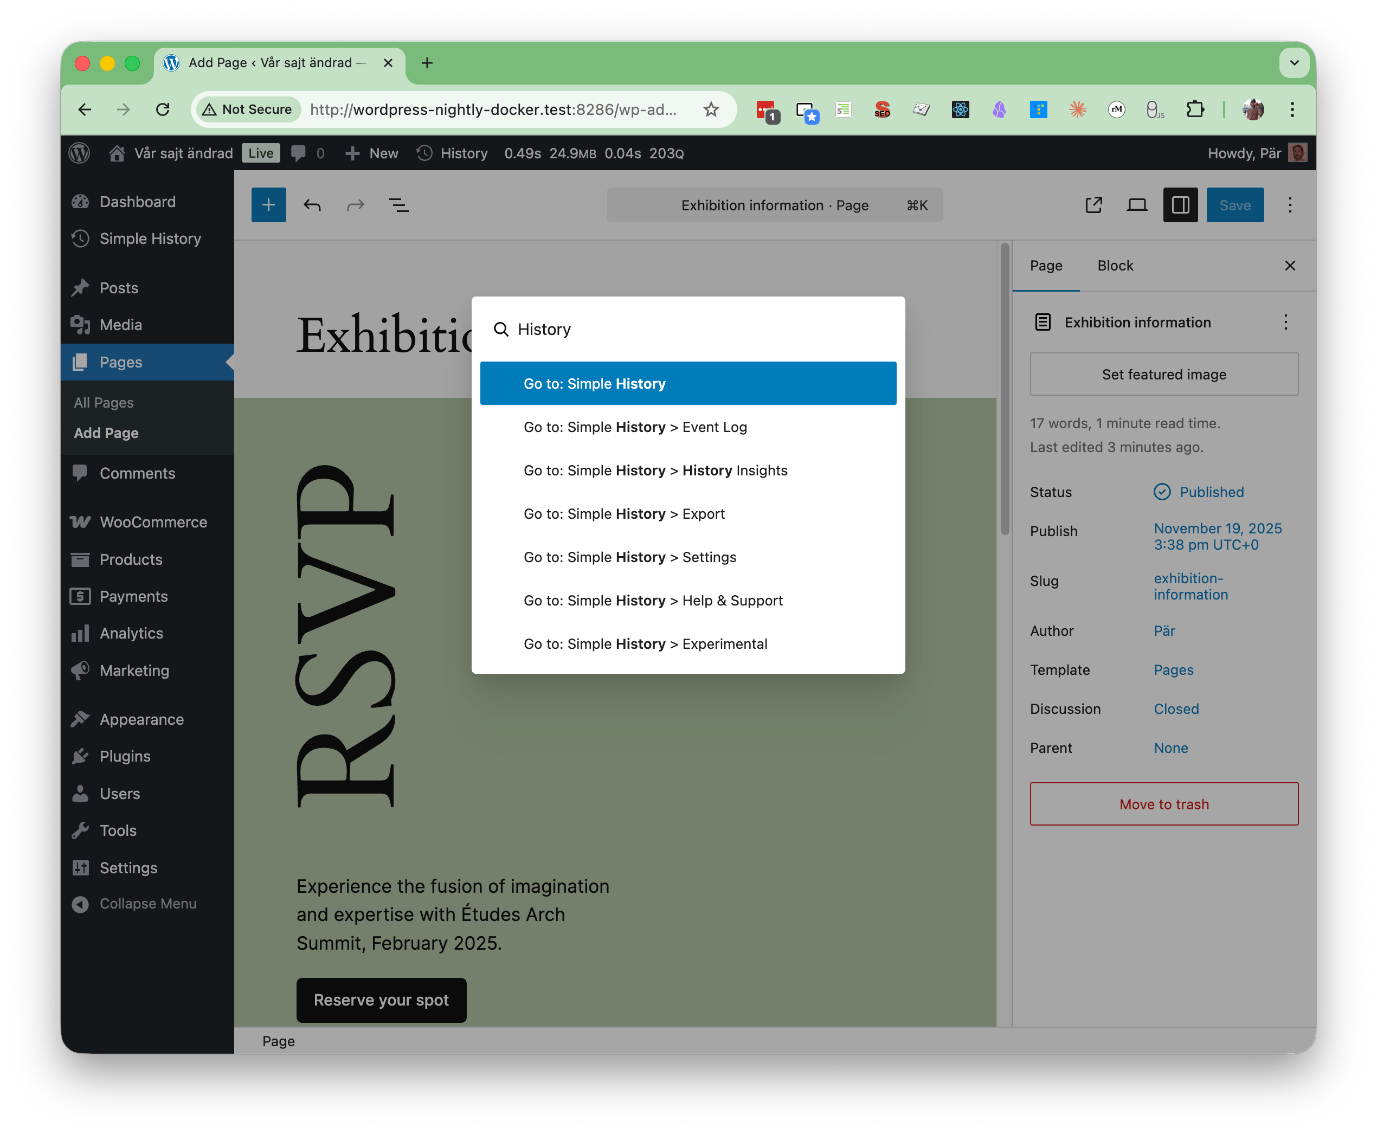Click the History clock icon in the admin bar

coord(424,153)
